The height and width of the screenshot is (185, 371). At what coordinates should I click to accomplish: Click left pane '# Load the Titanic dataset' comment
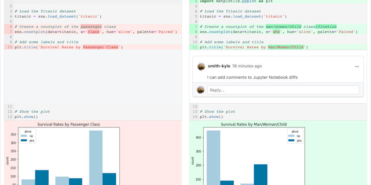tap(45, 11)
